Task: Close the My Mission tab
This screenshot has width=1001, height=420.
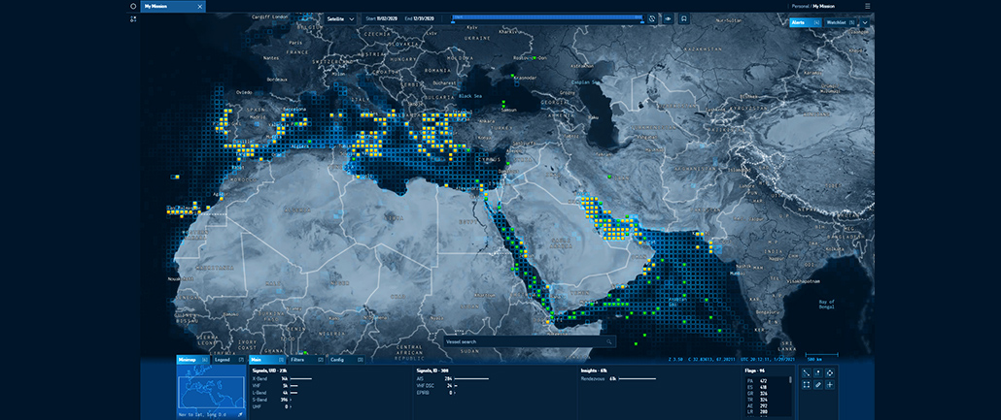Action: [x=200, y=6]
